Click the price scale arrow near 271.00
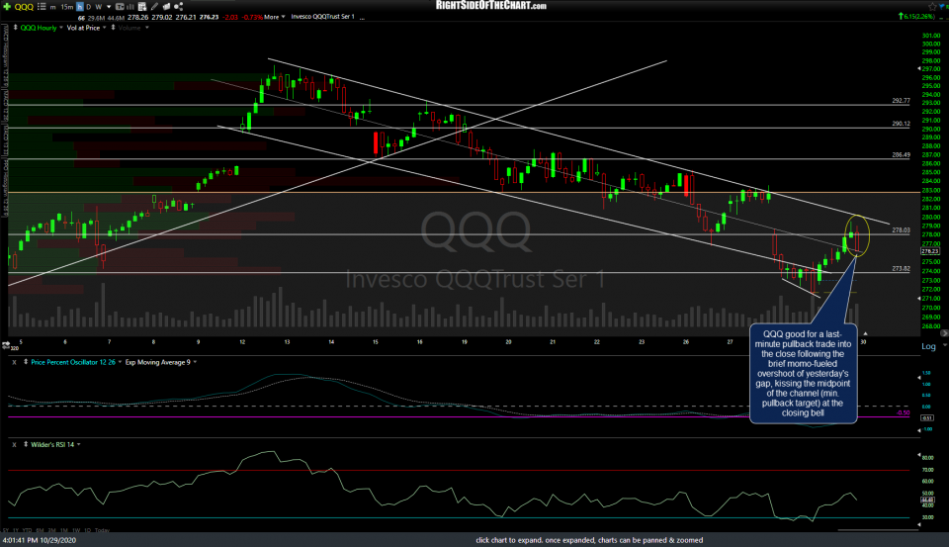The height and width of the screenshot is (547, 949). 919,299
